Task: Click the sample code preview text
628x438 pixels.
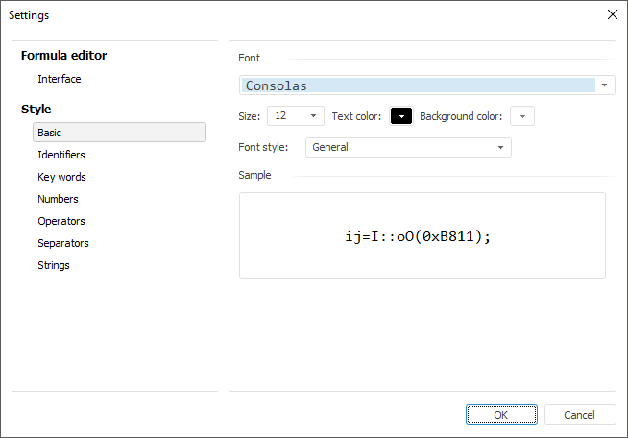Action: coord(418,235)
